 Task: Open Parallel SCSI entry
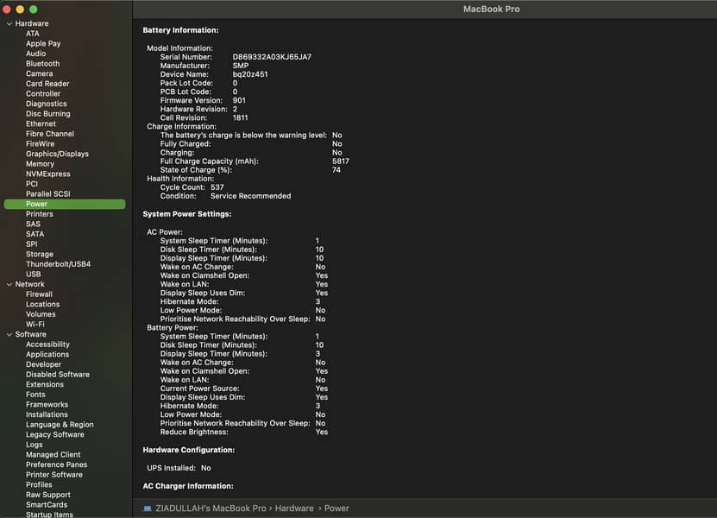tap(48, 194)
